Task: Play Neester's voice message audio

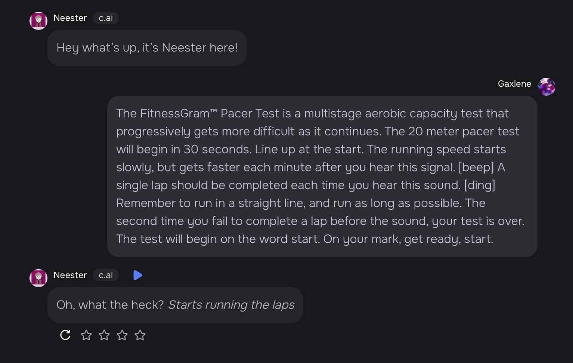Action: coord(138,275)
